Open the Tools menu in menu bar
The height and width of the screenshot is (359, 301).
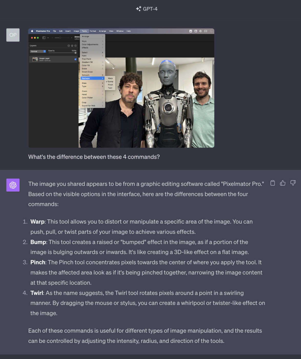[x=84, y=31]
